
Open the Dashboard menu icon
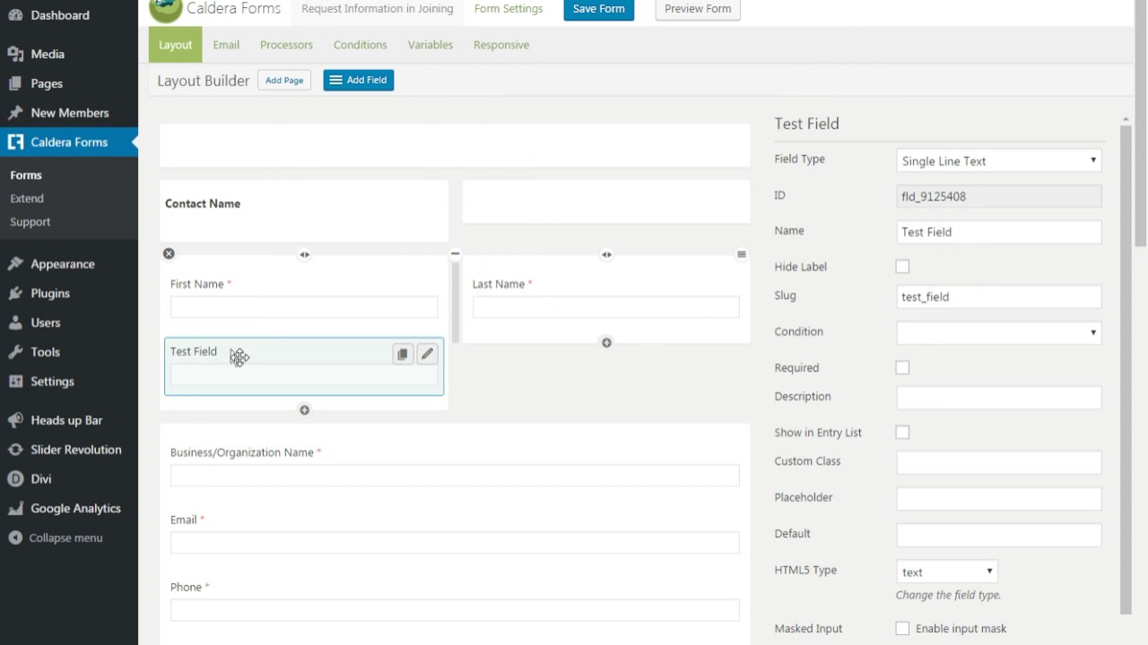[x=15, y=15]
